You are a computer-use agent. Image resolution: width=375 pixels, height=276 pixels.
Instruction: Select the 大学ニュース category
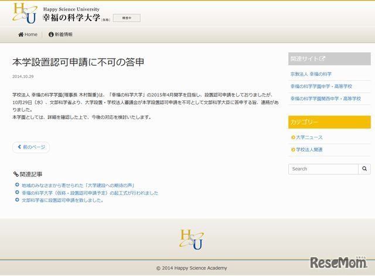coord(309,137)
